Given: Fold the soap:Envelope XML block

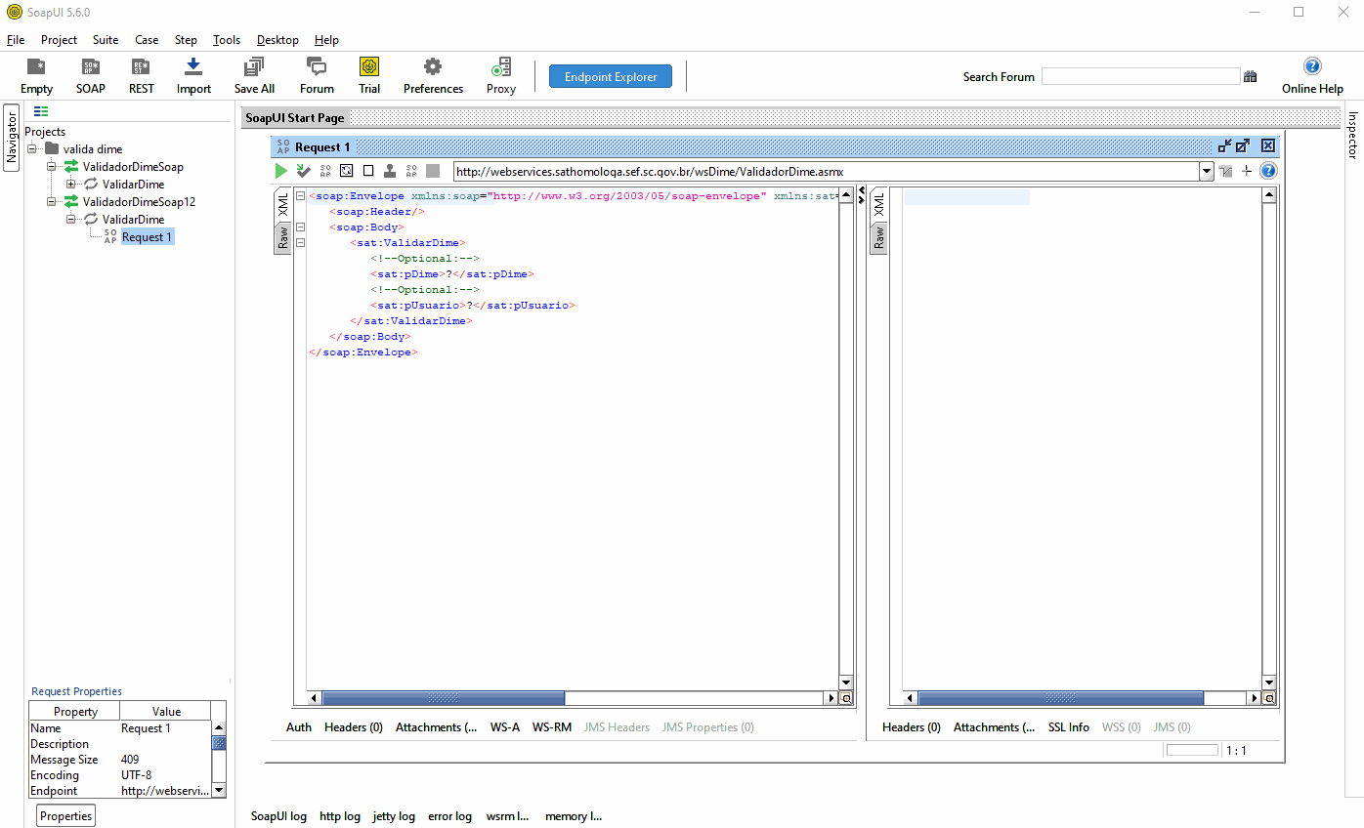Looking at the screenshot, I should 300,196.
